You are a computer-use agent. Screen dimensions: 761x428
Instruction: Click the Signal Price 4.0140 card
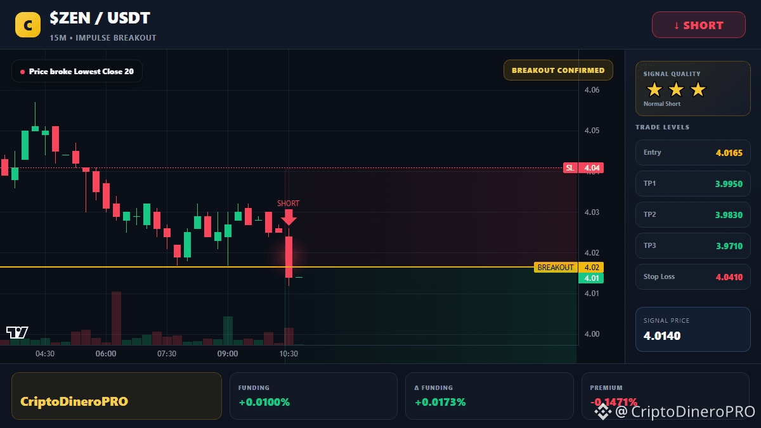[x=693, y=329]
